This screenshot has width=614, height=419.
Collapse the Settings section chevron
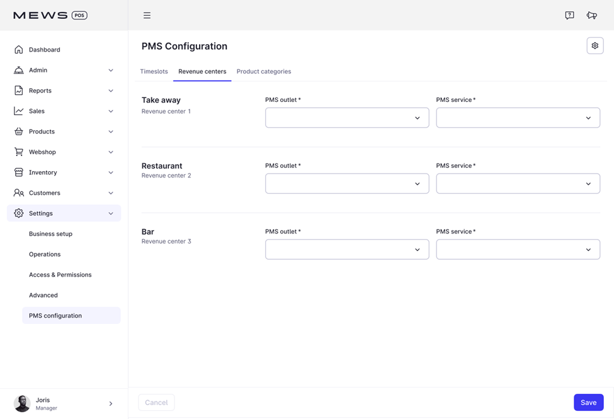[111, 214]
